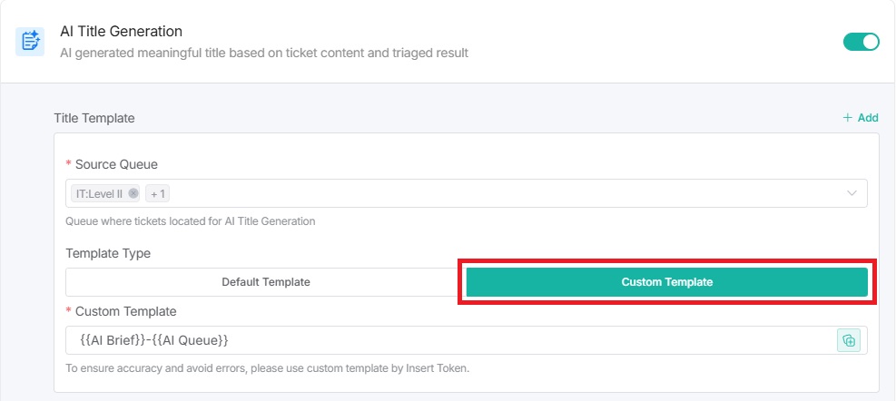896x401 pixels.
Task: Switch to the Default Template option
Action: pos(265,282)
